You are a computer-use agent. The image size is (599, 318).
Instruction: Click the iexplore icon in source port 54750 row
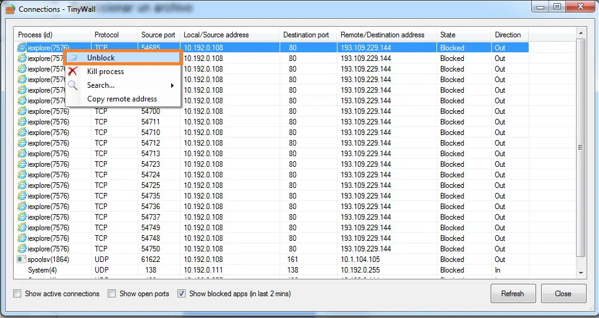click(22, 249)
